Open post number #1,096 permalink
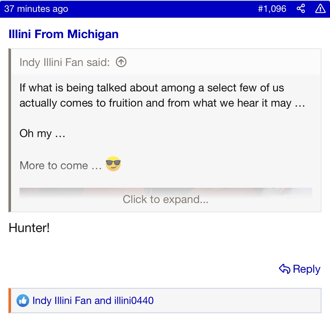Screen dimensions: 330x322 point(272,9)
